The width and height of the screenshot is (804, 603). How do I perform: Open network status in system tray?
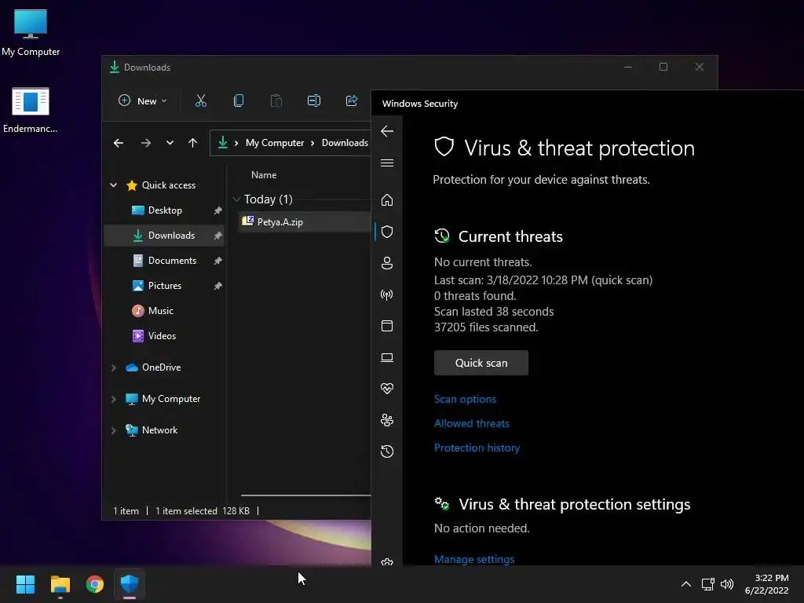[708, 584]
